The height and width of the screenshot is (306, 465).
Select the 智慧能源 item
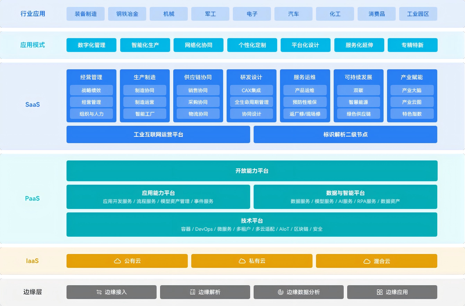tap(359, 102)
